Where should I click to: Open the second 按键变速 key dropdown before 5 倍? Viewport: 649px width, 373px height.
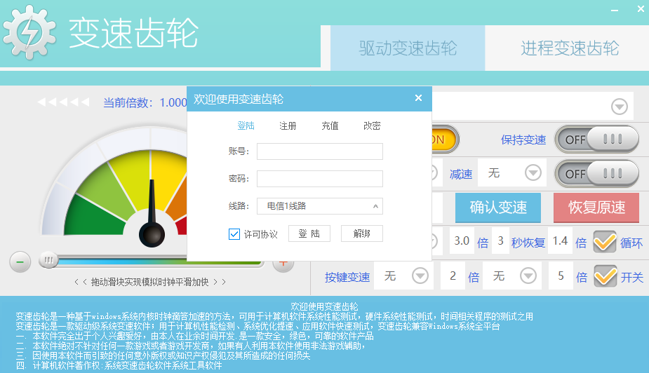pyautogui.click(x=528, y=276)
